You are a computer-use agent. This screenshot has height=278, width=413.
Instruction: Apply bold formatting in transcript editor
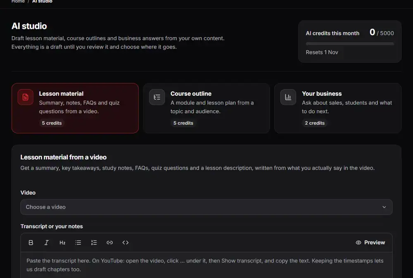click(31, 243)
